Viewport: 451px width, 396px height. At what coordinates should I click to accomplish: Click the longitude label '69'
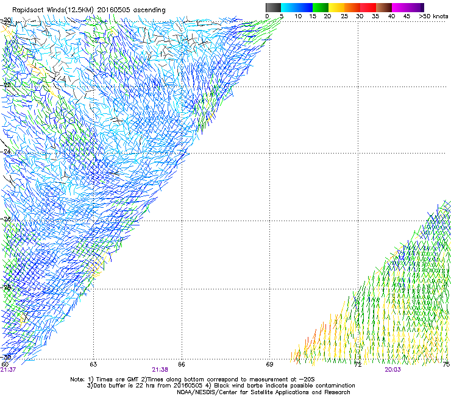pos(269,364)
